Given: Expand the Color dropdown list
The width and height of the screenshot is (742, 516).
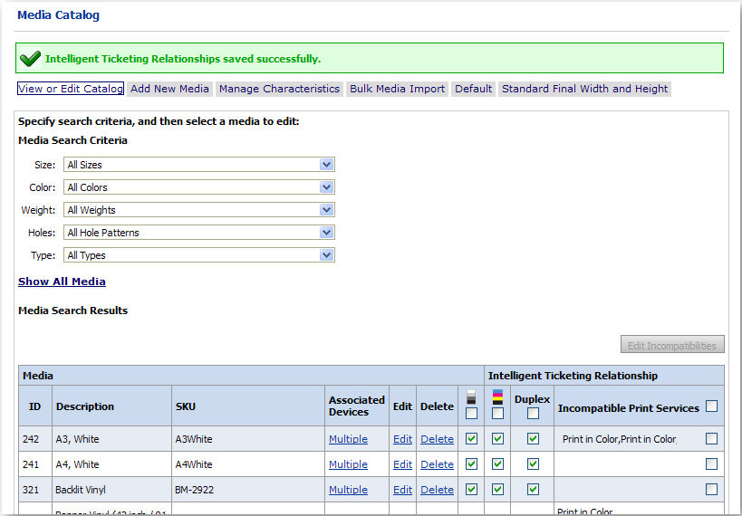Looking at the screenshot, I should tap(199, 187).
